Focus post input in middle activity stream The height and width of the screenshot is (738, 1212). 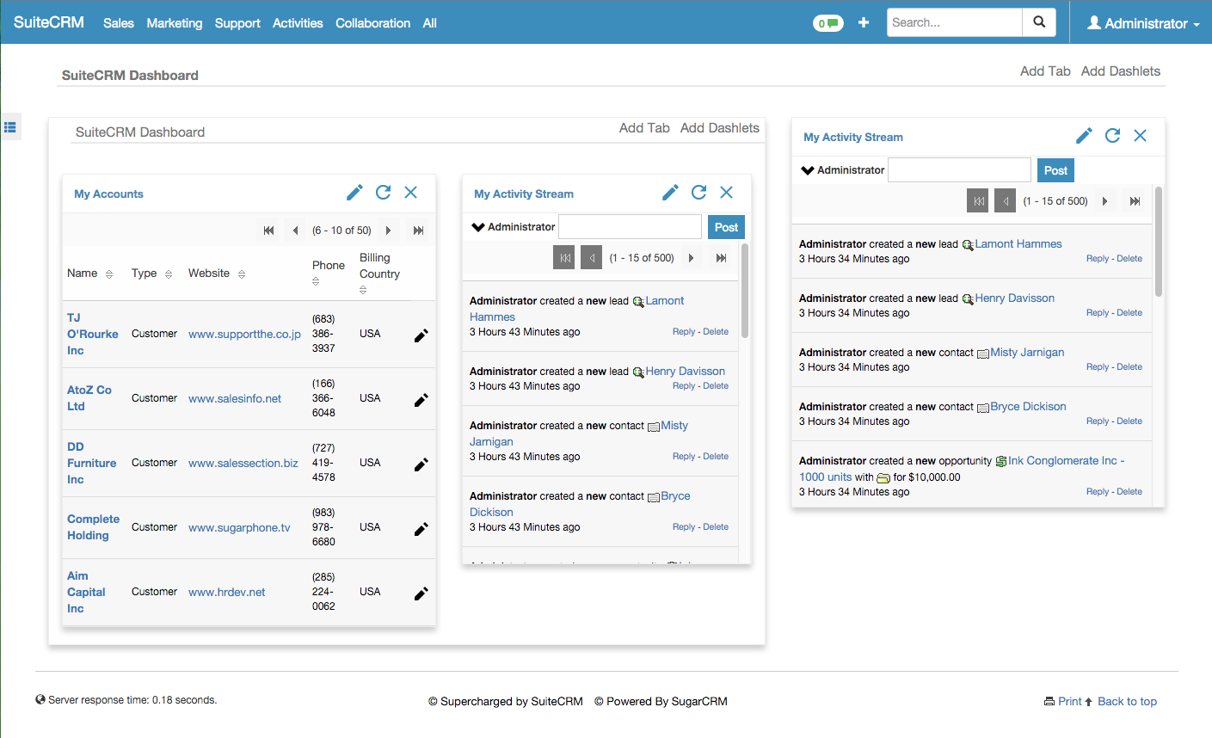coord(631,227)
